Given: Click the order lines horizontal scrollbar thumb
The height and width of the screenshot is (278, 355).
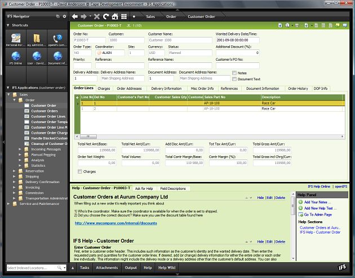Looking at the screenshot, I should [88, 136].
